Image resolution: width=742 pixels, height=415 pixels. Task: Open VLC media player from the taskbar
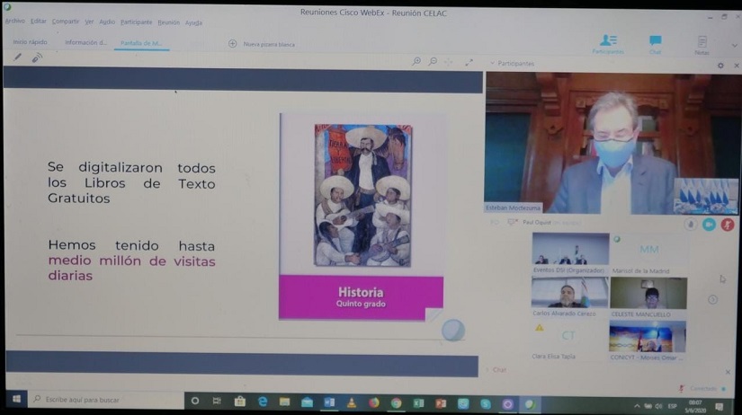tap(352, 403)
